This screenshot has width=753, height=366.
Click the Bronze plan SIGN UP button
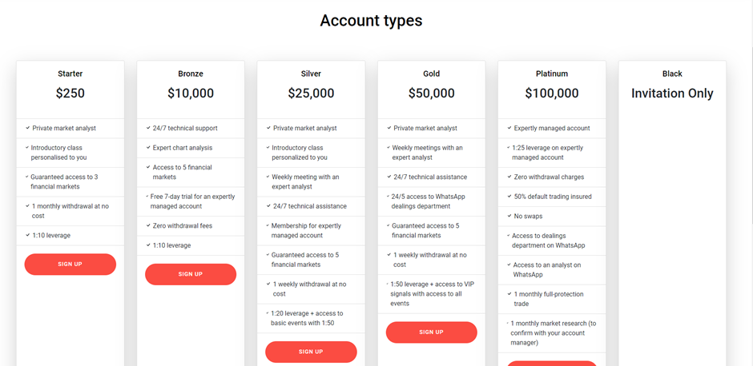[x=191, y=275]
